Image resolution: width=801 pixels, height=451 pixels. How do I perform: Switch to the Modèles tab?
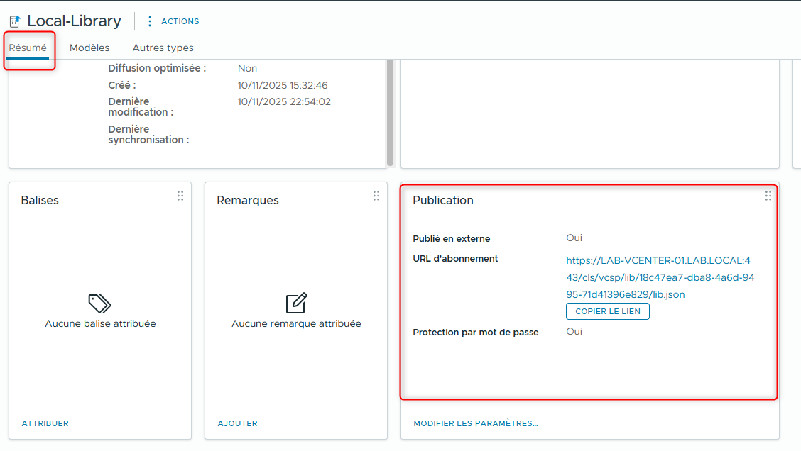point(89,48)
